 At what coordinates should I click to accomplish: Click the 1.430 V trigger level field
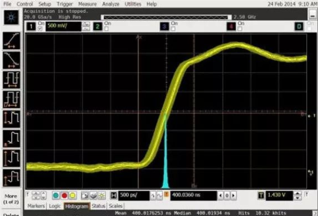pyautogui.click(x=279, y=196)
